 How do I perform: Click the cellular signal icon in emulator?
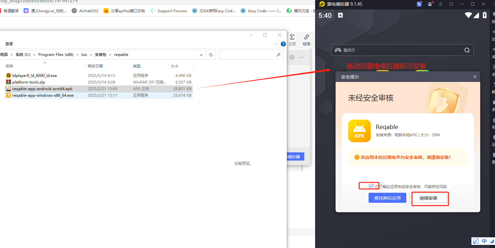coord(476,15)
